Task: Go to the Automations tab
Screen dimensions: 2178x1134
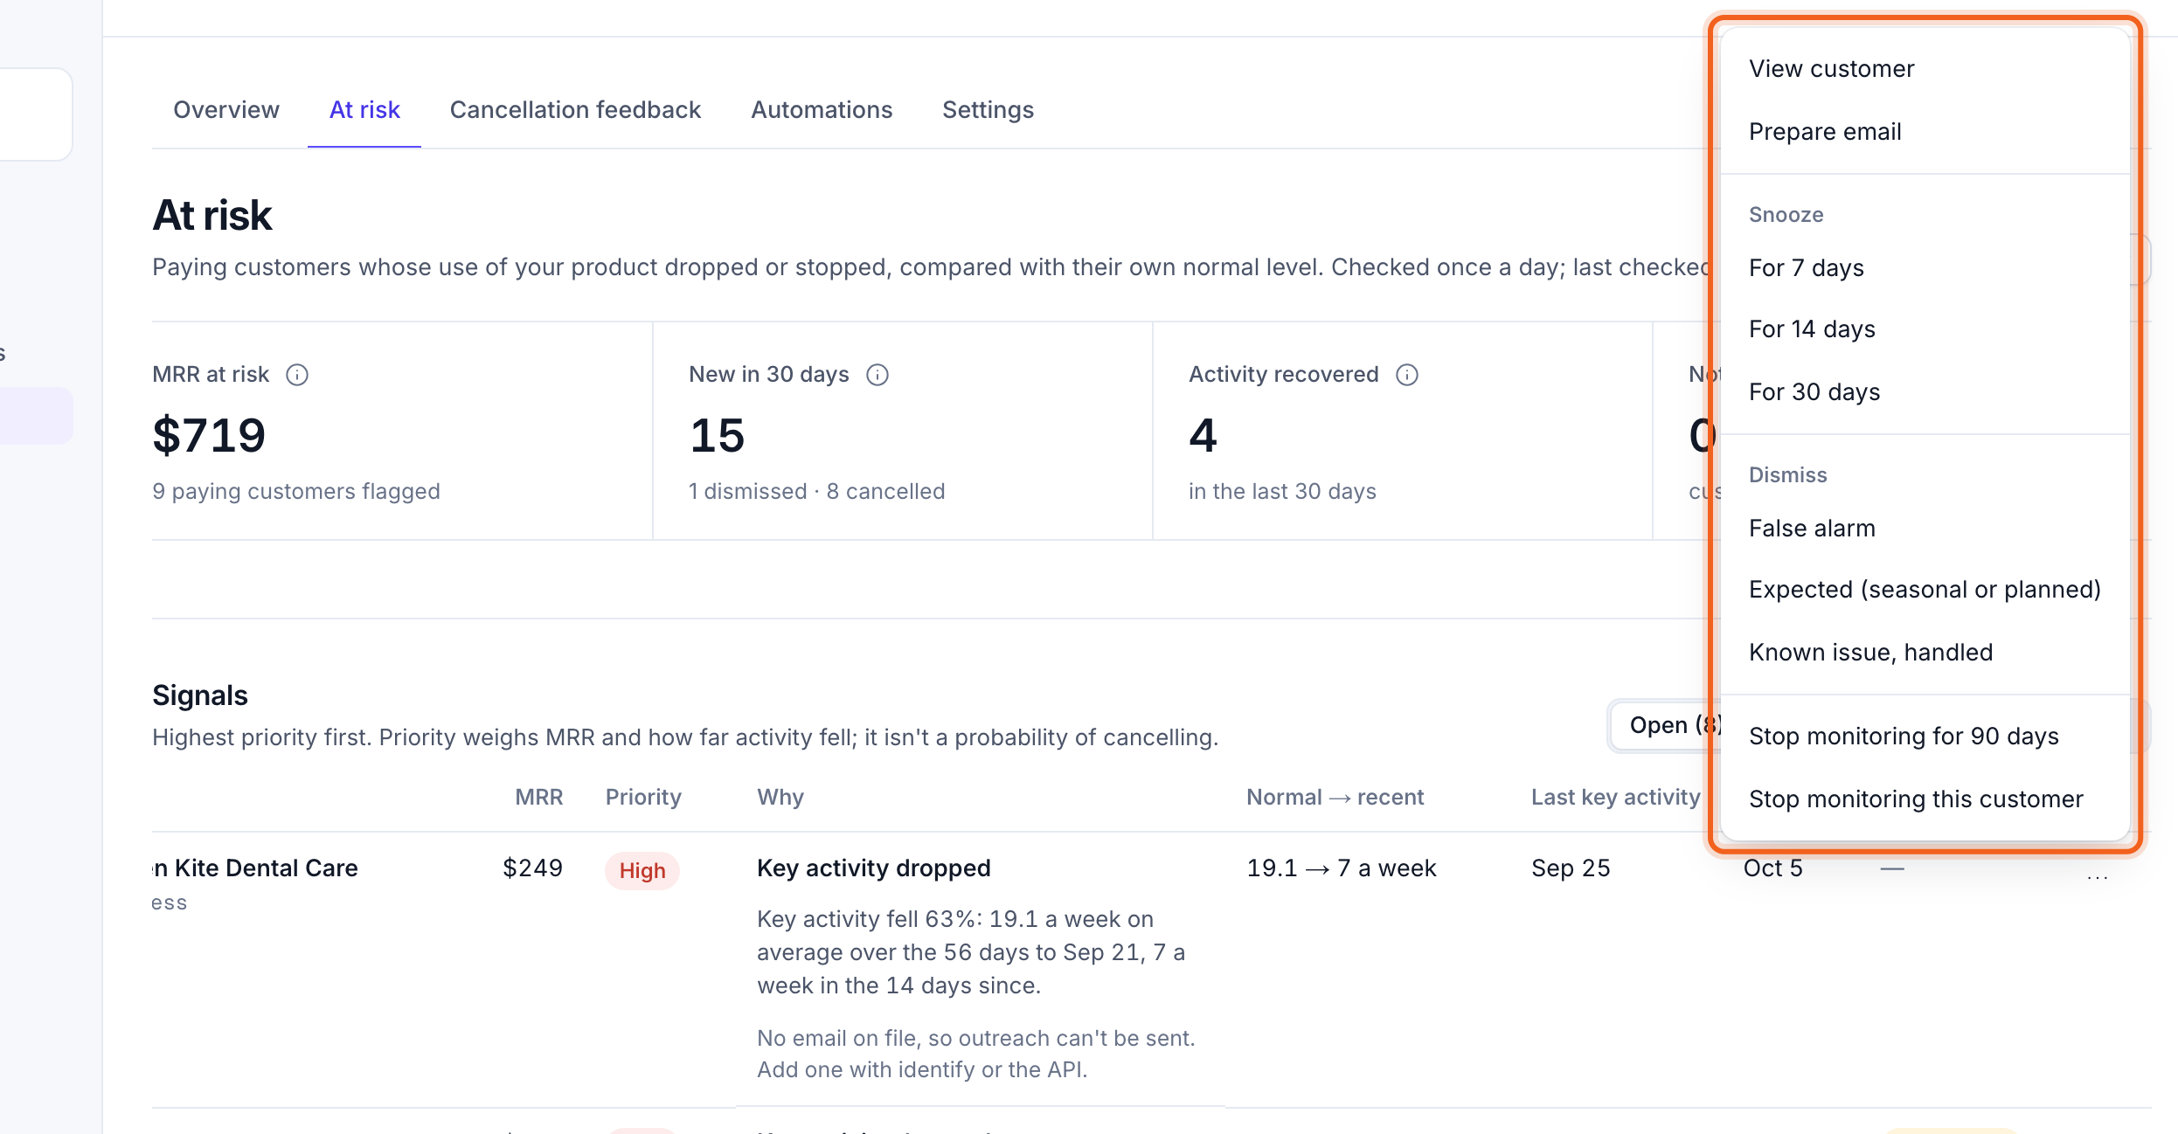Action: (x=822, y=110)
